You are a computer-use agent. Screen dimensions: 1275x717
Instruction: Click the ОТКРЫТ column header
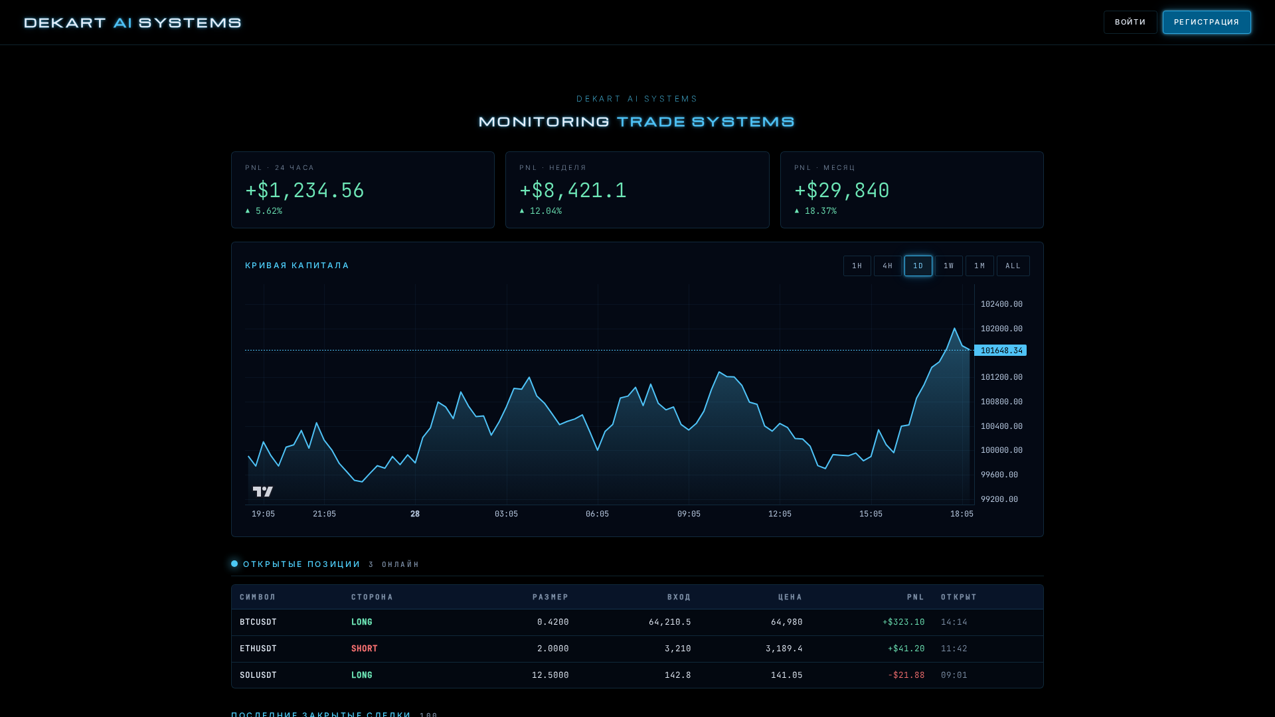tap(959, 597)
